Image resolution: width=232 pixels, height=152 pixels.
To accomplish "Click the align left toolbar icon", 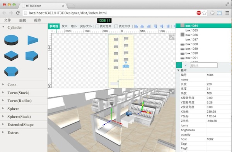I will tap(136, 26).
